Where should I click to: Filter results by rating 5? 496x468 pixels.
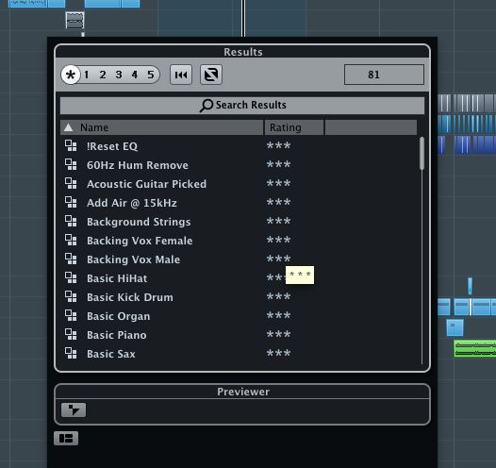coord(151,75)
